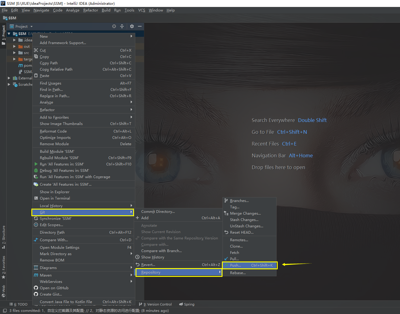The width and height of the screenshot is (400, 314).
Task: Expand the .idea folder arrow
Action: pos(14,40)
